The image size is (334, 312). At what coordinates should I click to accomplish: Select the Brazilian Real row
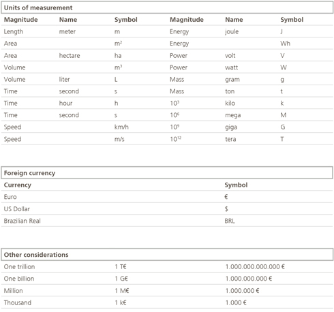(x=167, y=221)
